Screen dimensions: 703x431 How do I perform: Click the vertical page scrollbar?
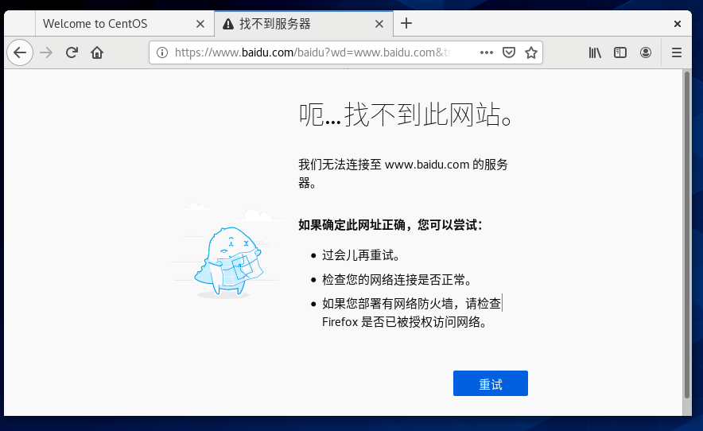pos(687,235)
